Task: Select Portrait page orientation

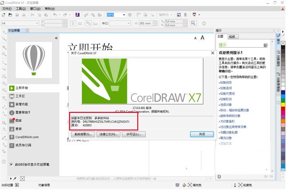Action: click(x=73, y=23)
